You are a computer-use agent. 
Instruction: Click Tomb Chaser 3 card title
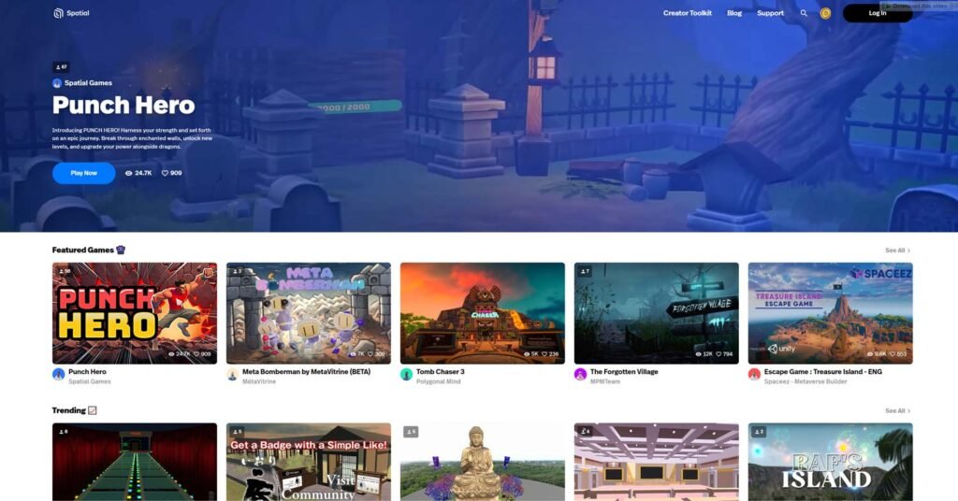point(441,372)
